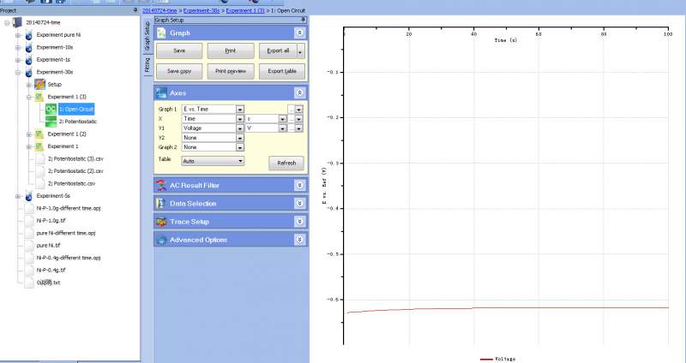
Task: Click the Export table button
Action: [x=282, y=71]
